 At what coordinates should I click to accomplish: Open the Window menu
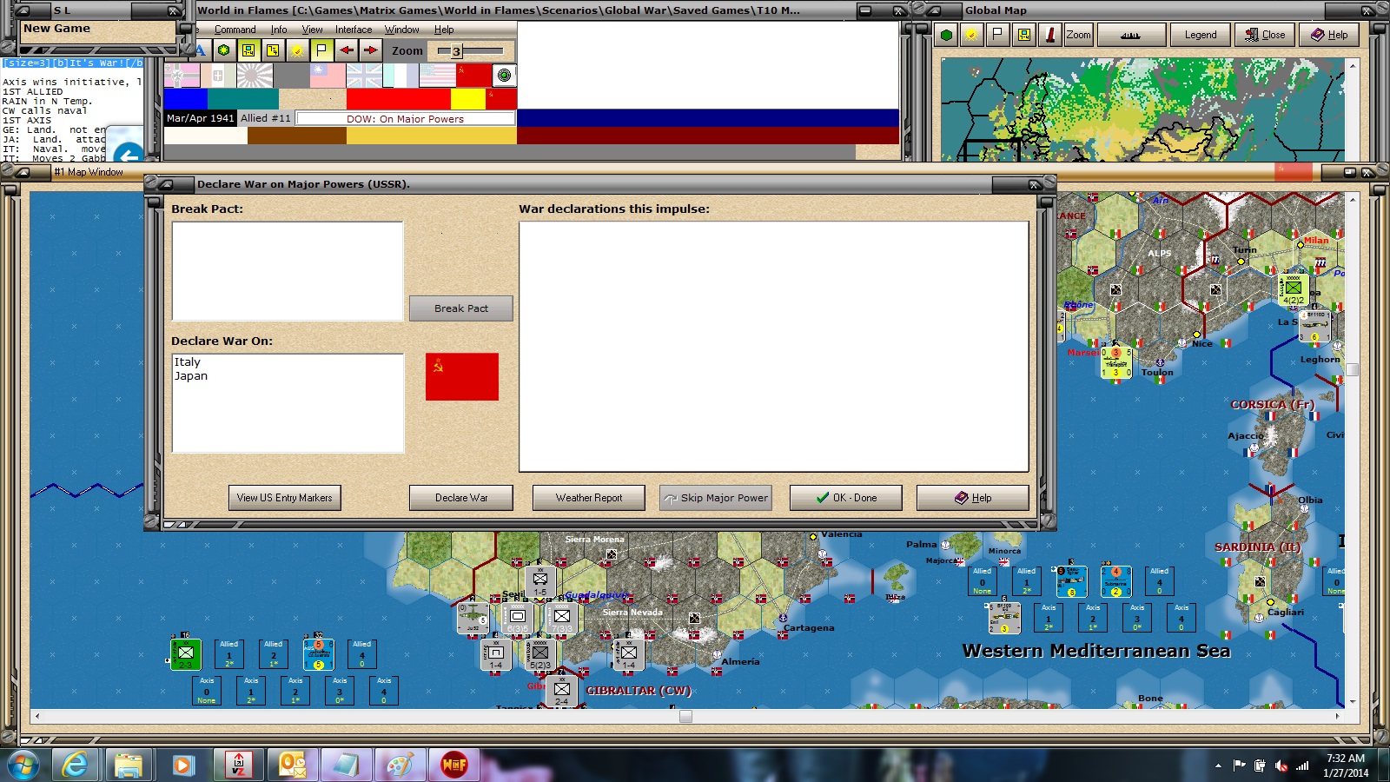point(402,30)
